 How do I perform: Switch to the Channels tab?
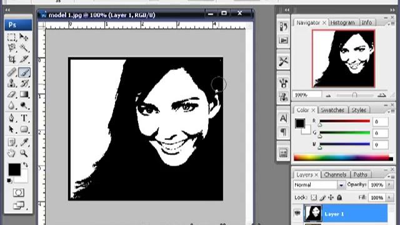(335, 174)
